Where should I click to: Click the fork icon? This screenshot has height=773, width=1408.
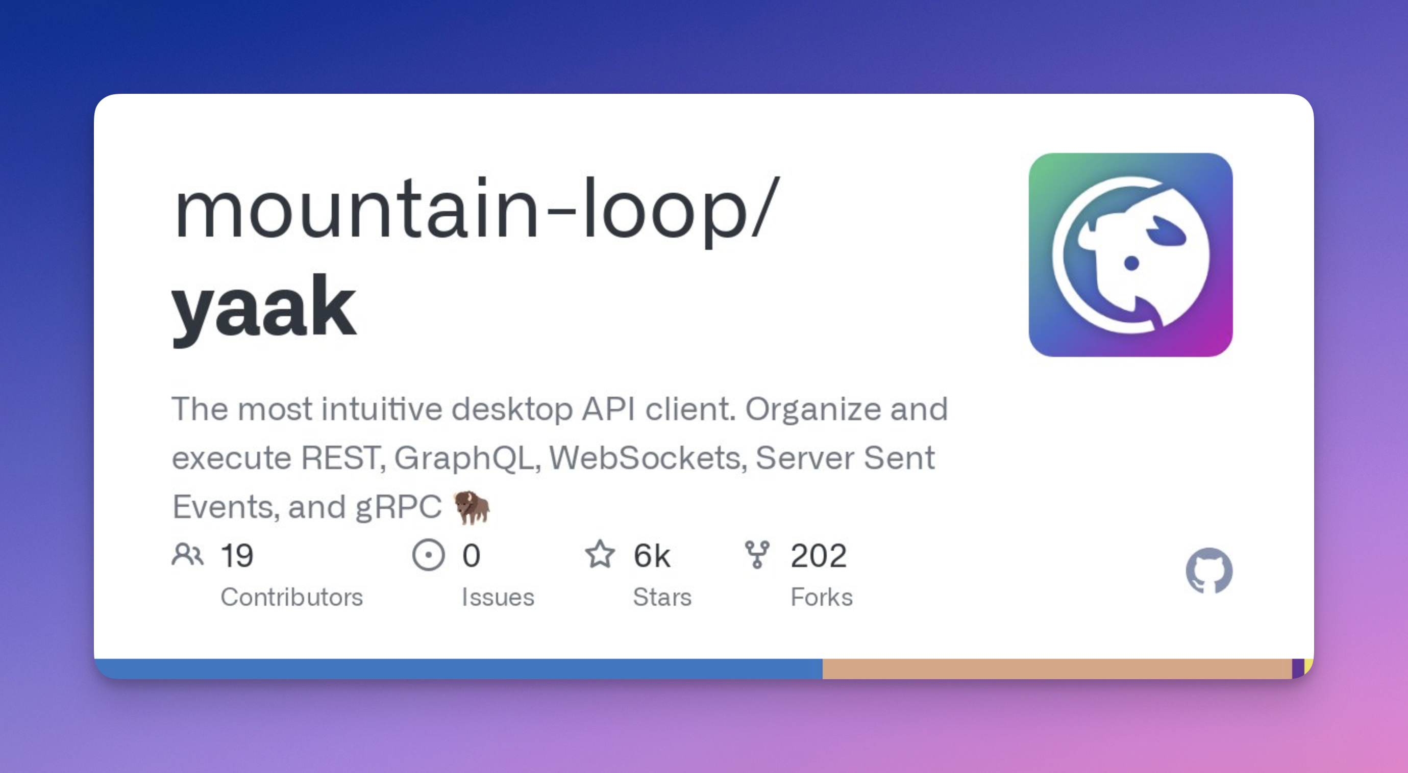tap(757, 554)
